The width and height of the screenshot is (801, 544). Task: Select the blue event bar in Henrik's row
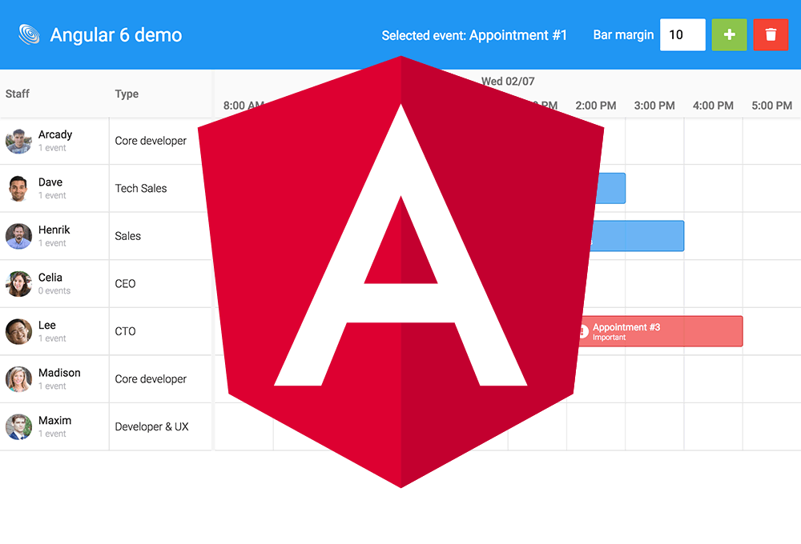[638, 236]
